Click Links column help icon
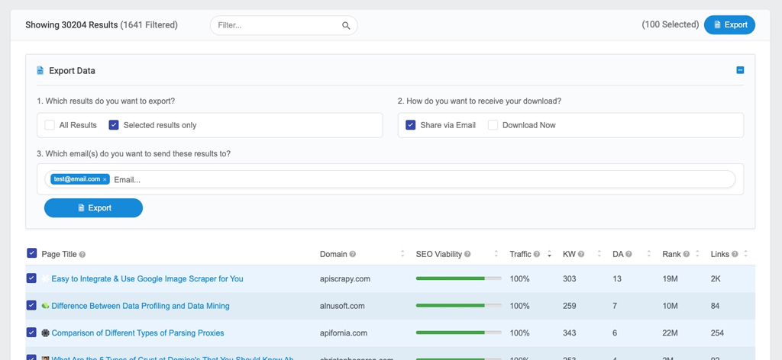The height and width of the screenshot is (360, 782). 734,254
